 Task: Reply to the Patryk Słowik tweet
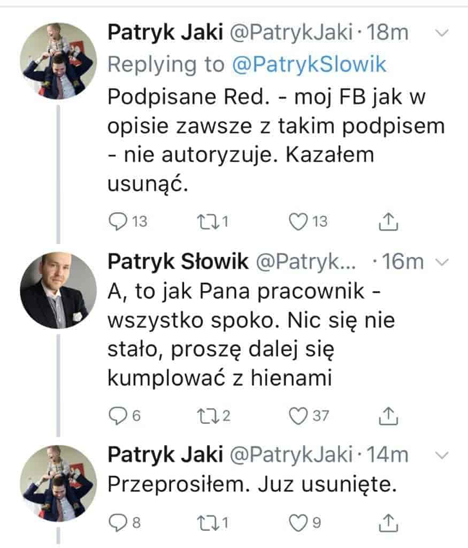(x=118, y=416)
